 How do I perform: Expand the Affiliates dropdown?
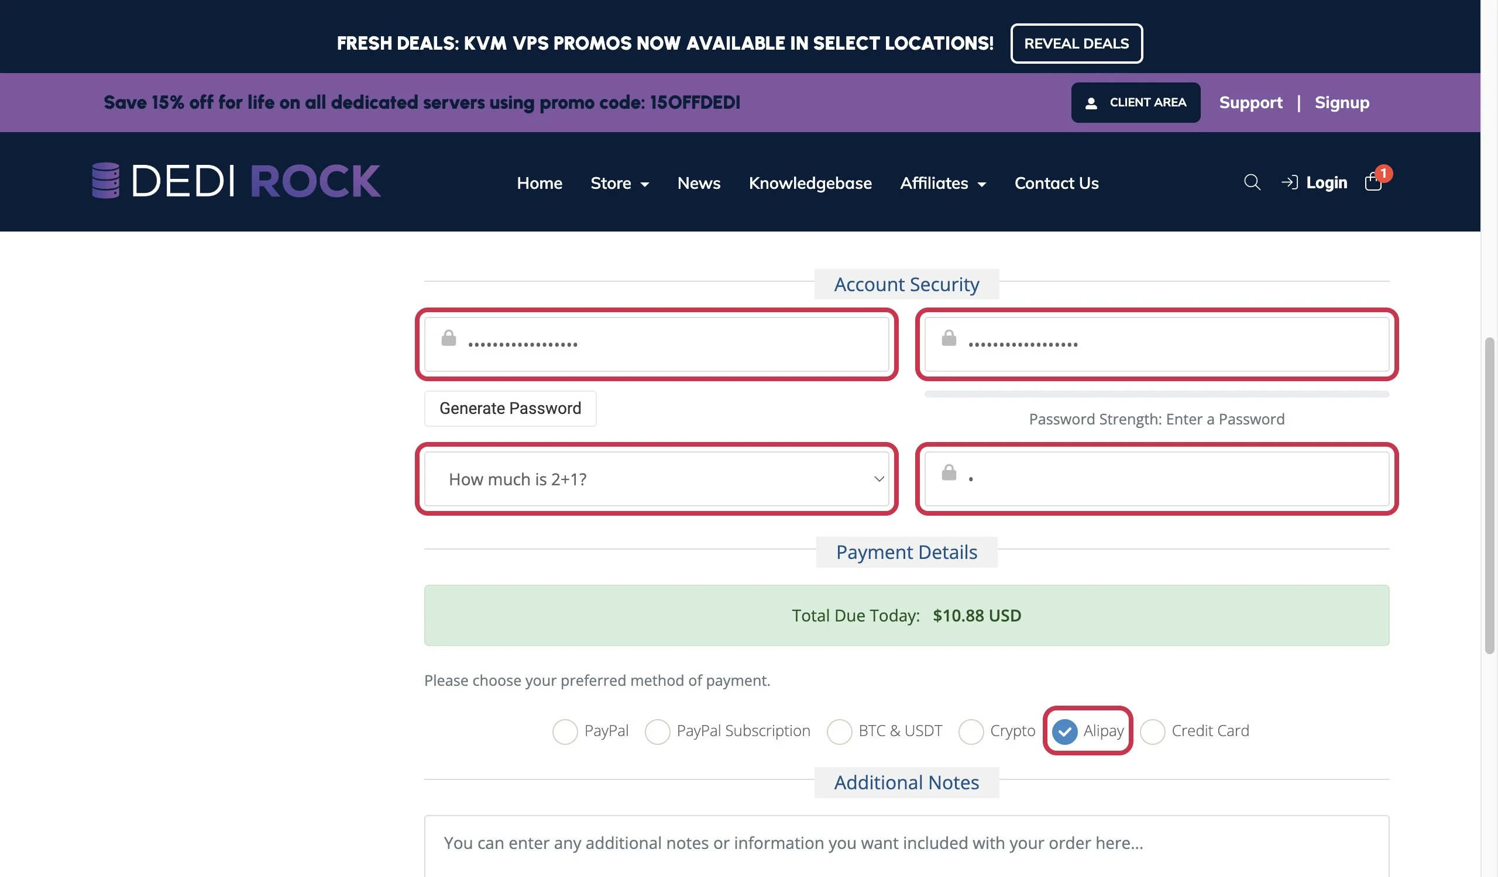click(x=943, y=184)
